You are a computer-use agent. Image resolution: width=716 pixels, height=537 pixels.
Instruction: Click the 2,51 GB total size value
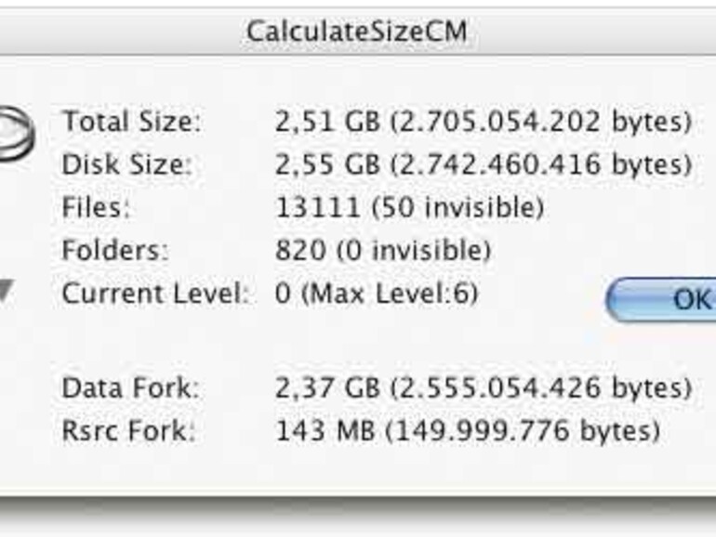point(326,122)
